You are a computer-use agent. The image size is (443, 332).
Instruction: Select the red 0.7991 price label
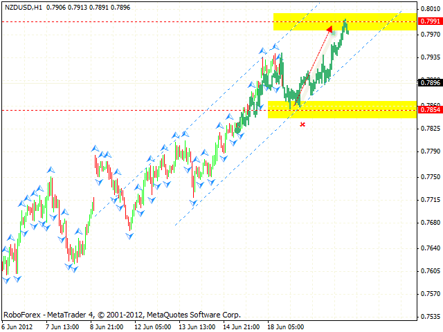(428, 21)
